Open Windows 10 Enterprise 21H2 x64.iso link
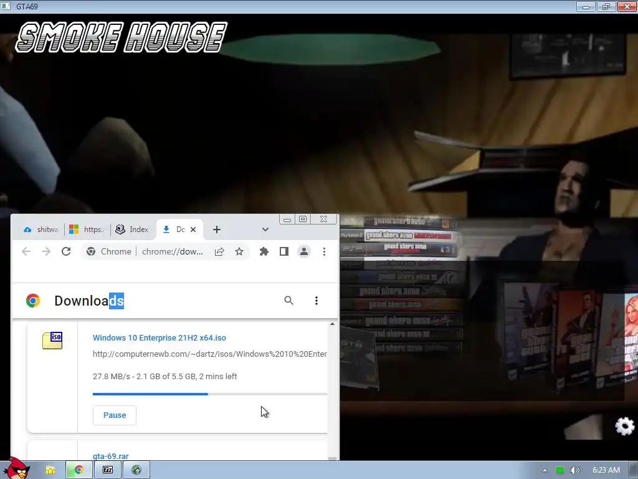Viewport: 638px width, 479px height. [159, 337]
